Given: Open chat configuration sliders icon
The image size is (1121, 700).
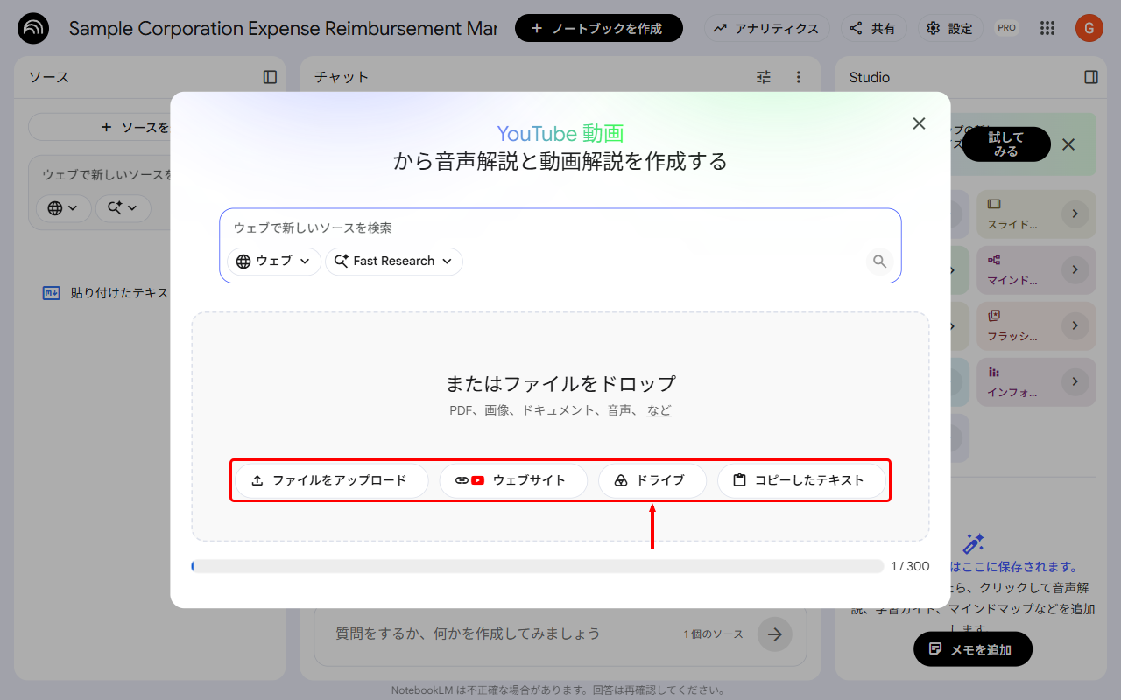Looking at the screenshot, I should pos(764,77).
